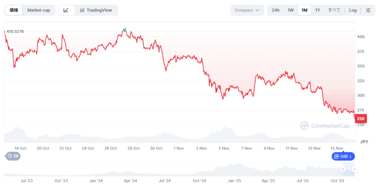The height and width of the screenshot is (186, 380).
Task: Click the Jan '25 area in mini timeline
Action: 234,181
